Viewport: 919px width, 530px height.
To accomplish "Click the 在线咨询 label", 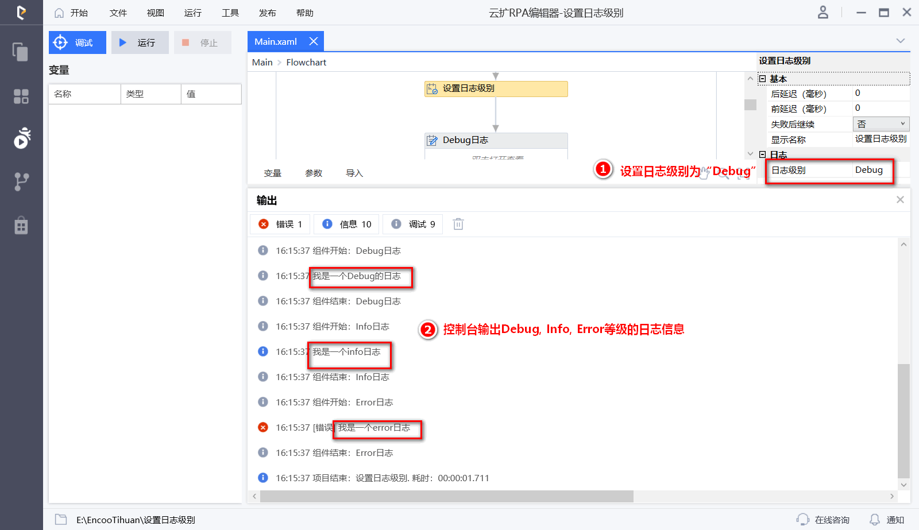I will (x=832, y=520).
